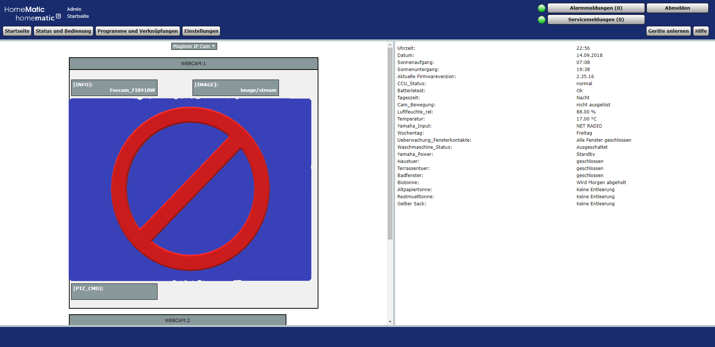715x347 pixels.
Task: Click the Restmuelltonne label
Action: (416, 197)
